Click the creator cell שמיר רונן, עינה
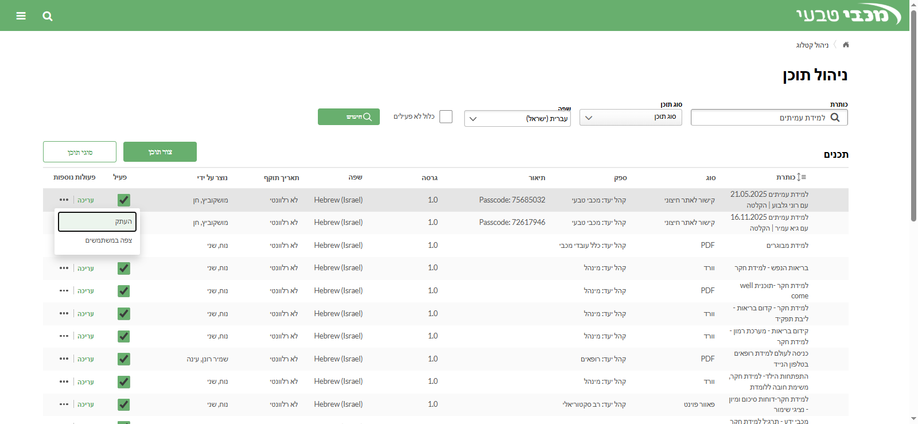The height and width of the screenshot is (424, 918). click(207, 359)
